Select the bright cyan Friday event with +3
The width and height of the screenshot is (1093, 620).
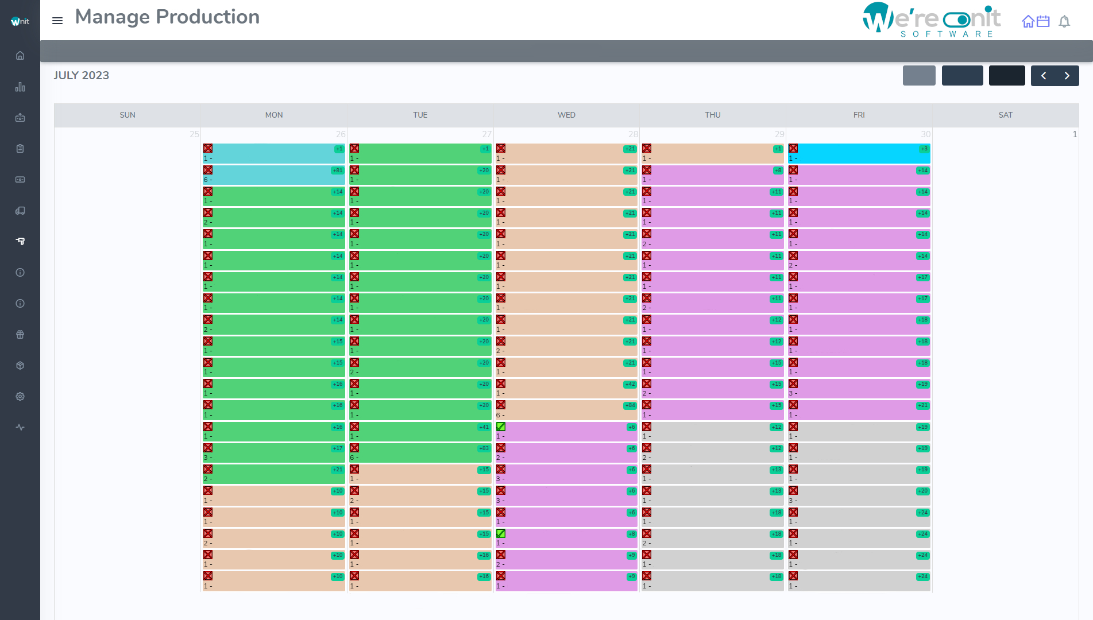point(859,153)
